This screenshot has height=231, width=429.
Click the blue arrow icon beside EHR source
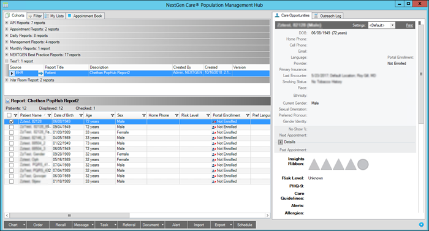click(x=40, y=74)
